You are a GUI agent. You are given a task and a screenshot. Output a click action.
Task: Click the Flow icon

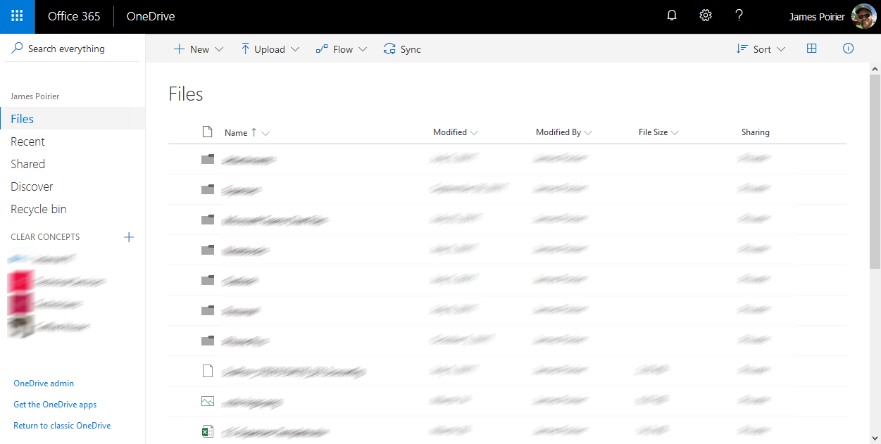322,49
